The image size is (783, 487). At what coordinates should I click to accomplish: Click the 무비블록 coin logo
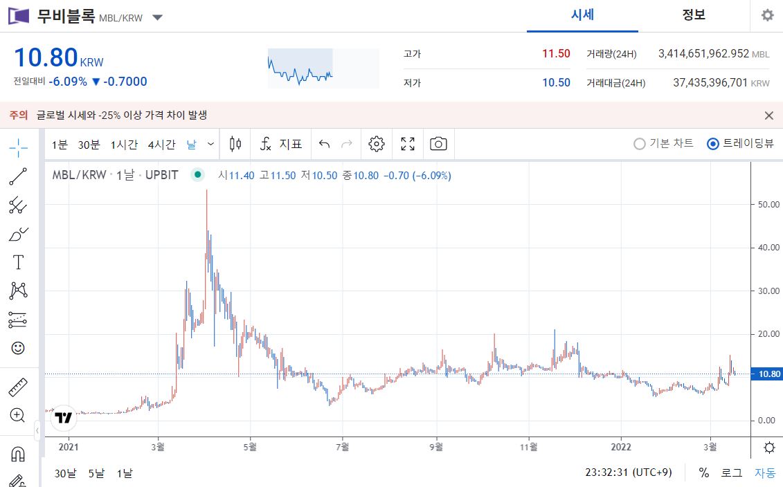(x=19, y=16)
